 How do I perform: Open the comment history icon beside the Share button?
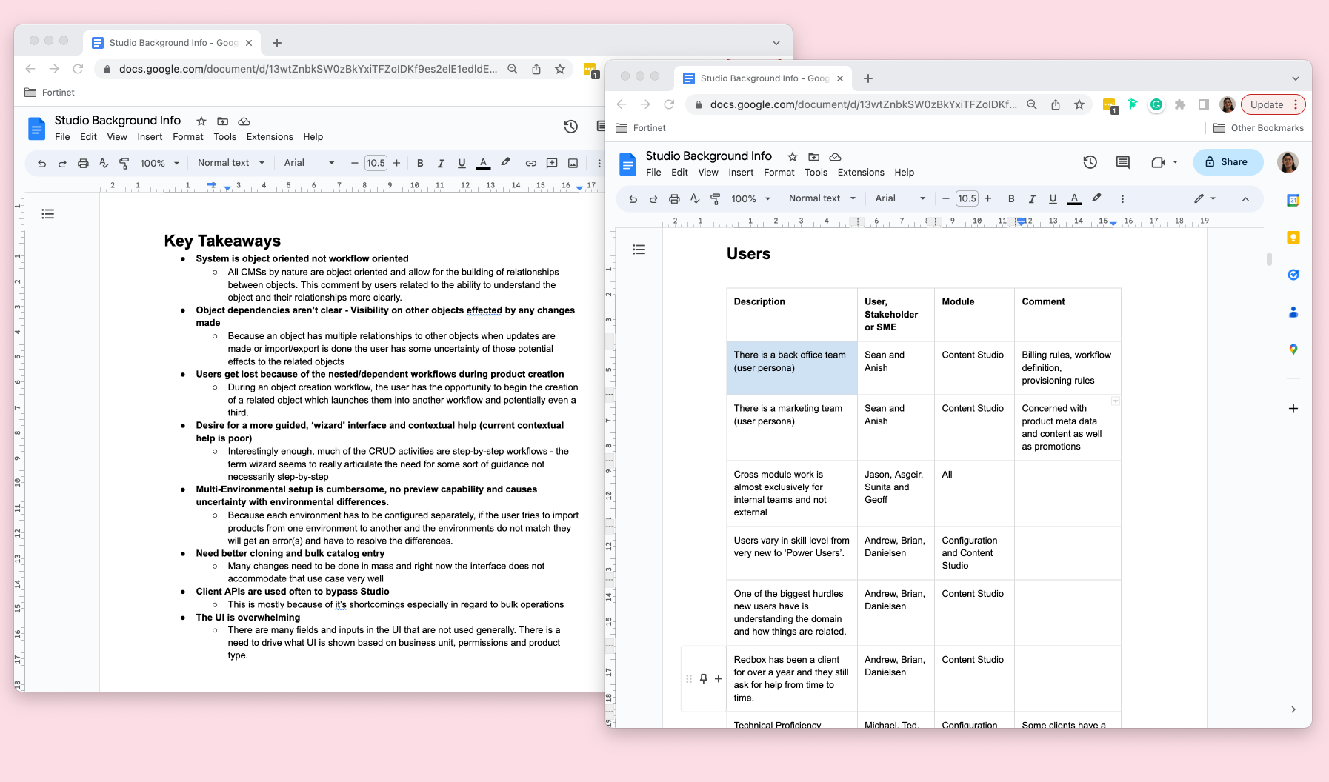tap(1122, 162)
